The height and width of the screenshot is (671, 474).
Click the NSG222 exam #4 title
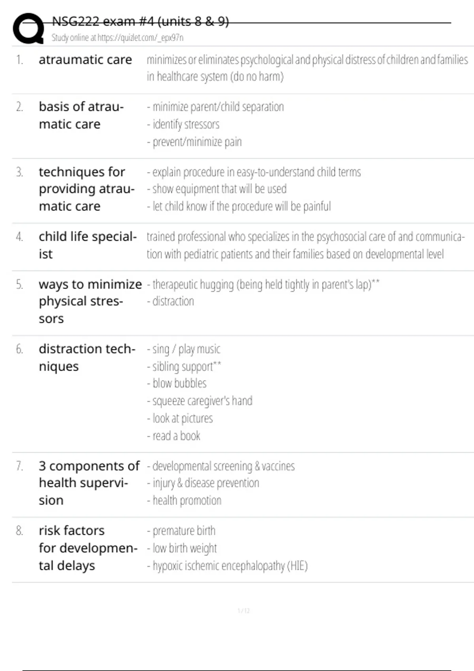point(140,21)
